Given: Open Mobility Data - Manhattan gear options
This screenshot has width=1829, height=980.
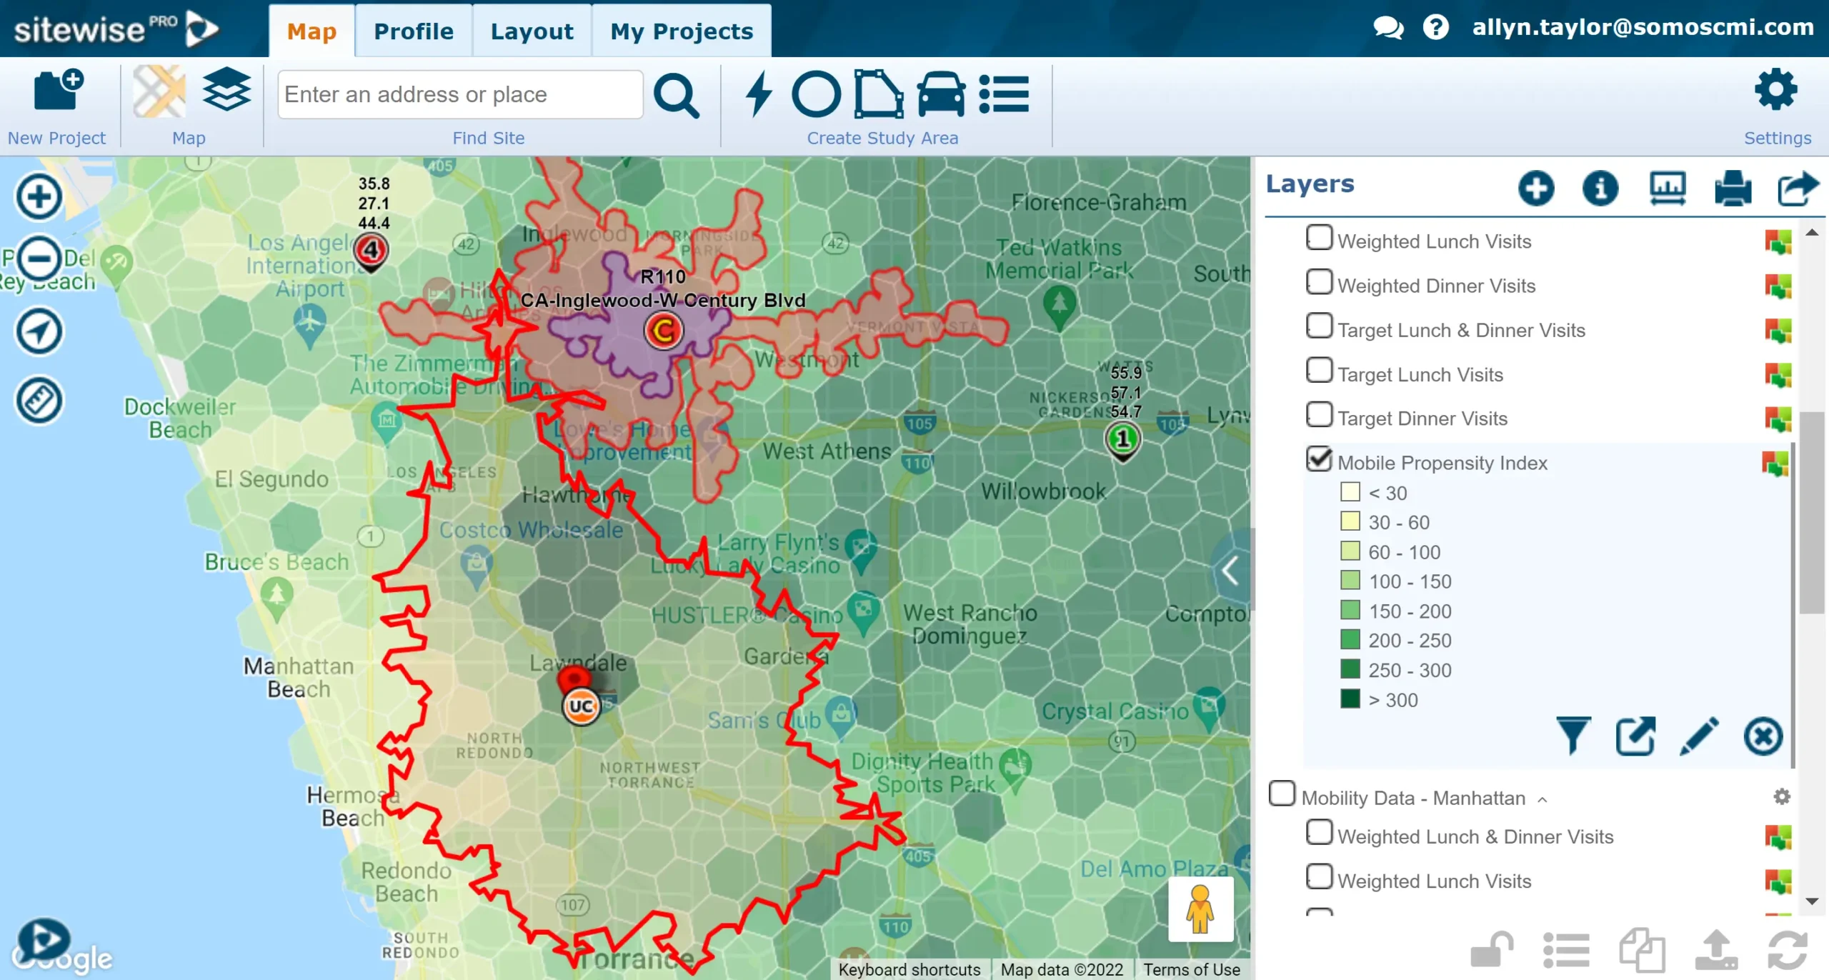Looking at the screenshot, I should point(1781,796).
